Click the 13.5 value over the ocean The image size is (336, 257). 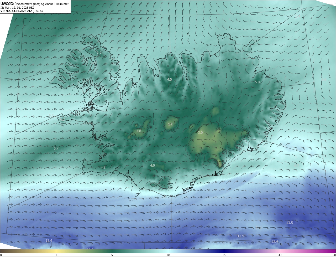point(290,223)
